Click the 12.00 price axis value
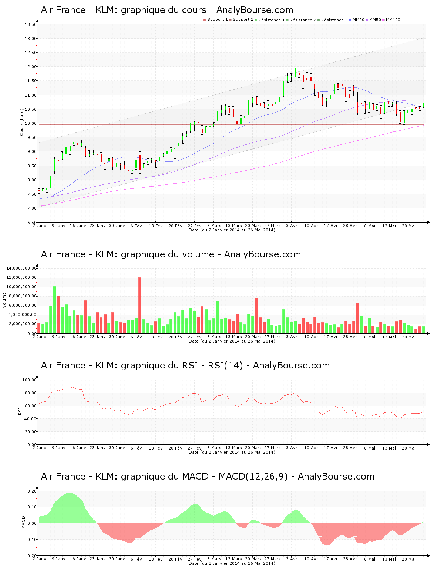The image size is (444, 574). tap(31, 67)
